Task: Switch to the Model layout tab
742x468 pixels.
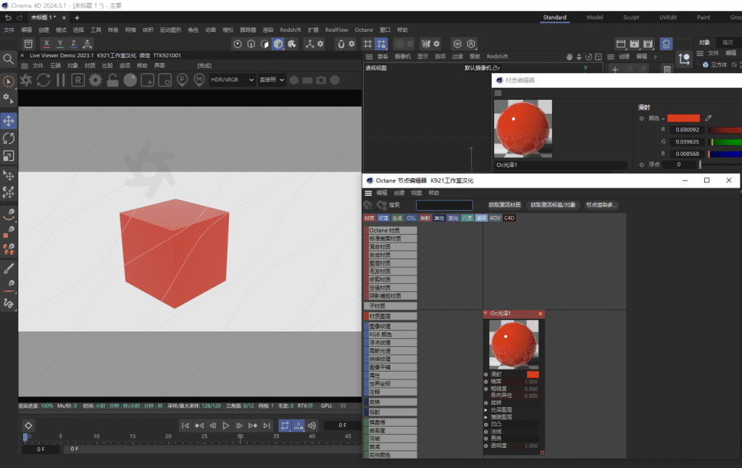Action: tap(595, 17)
